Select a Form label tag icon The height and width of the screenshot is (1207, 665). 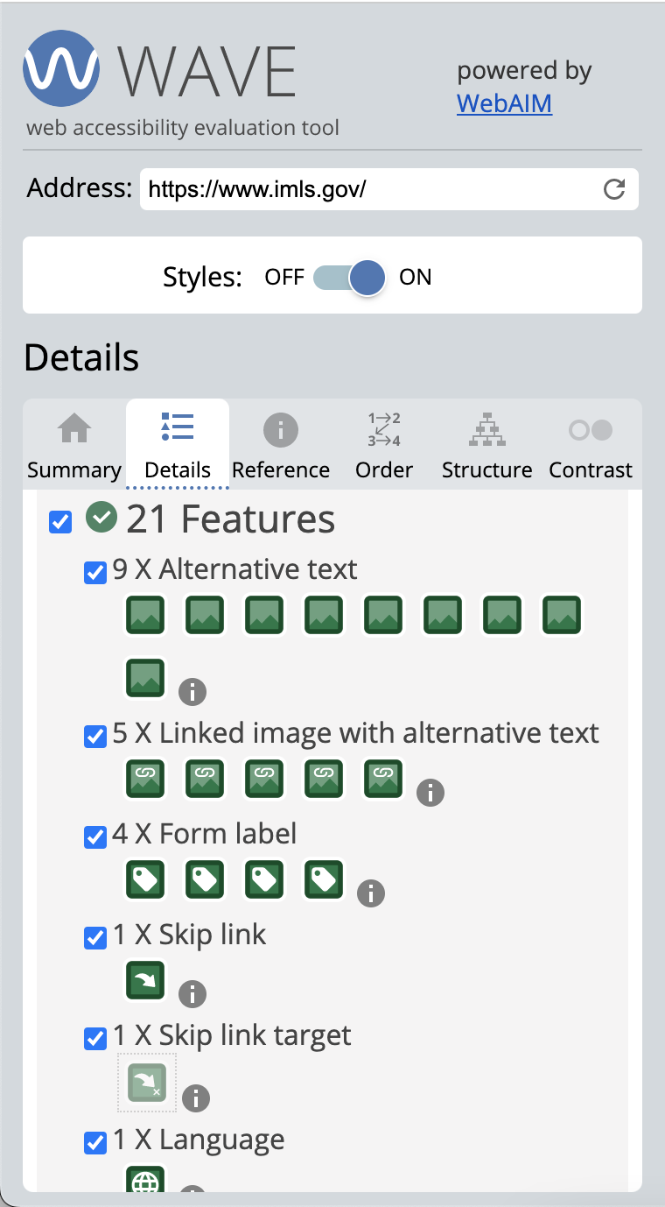pyautogui.click(x=144, y=879)
